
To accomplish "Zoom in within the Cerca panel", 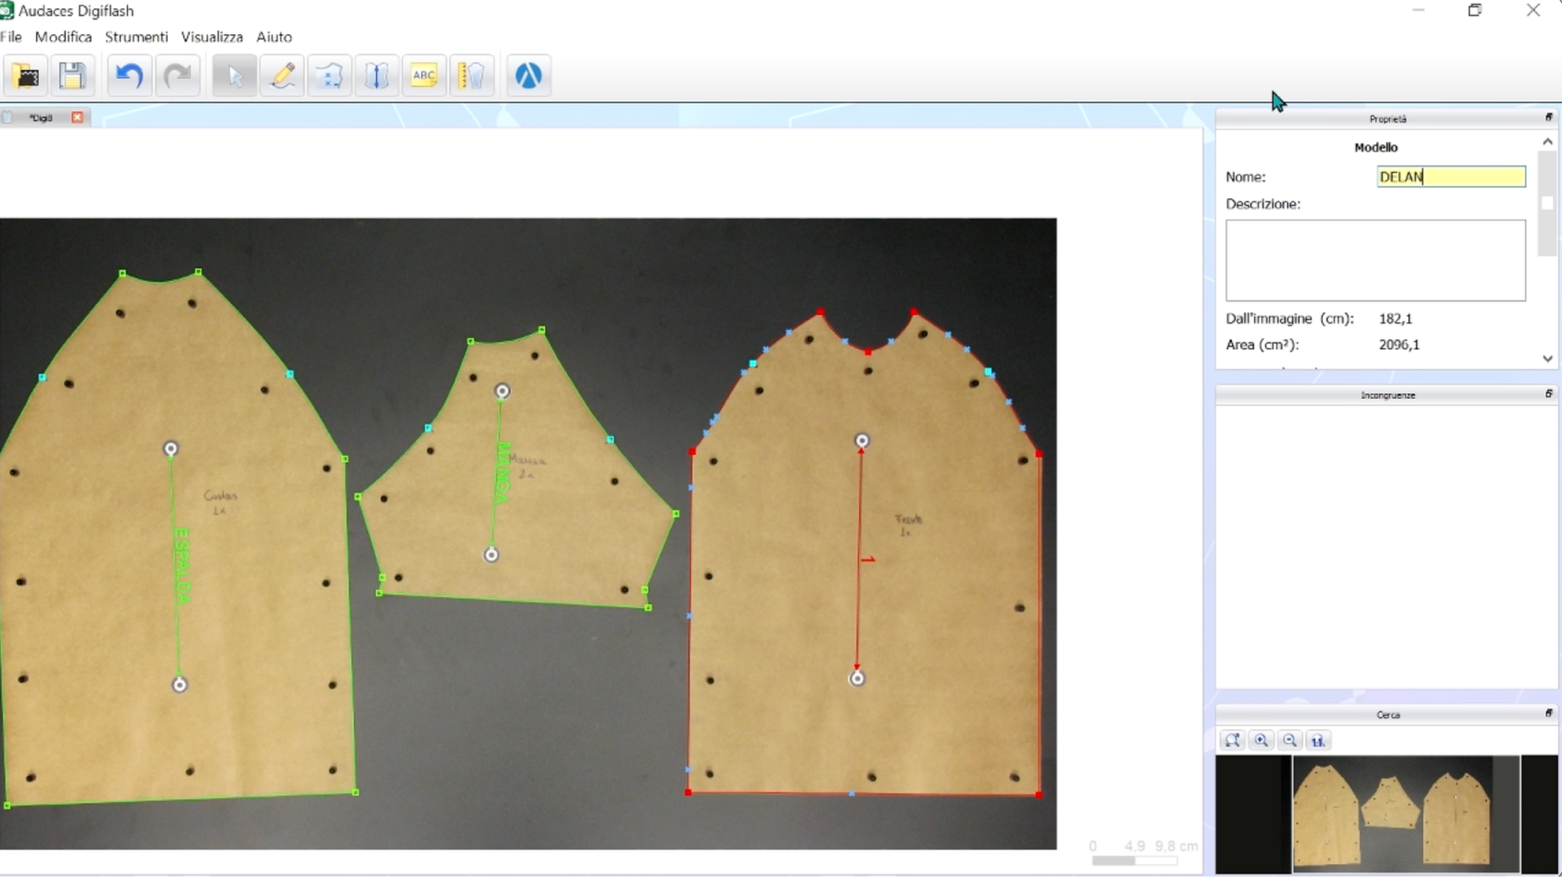I will (1261, 740).
